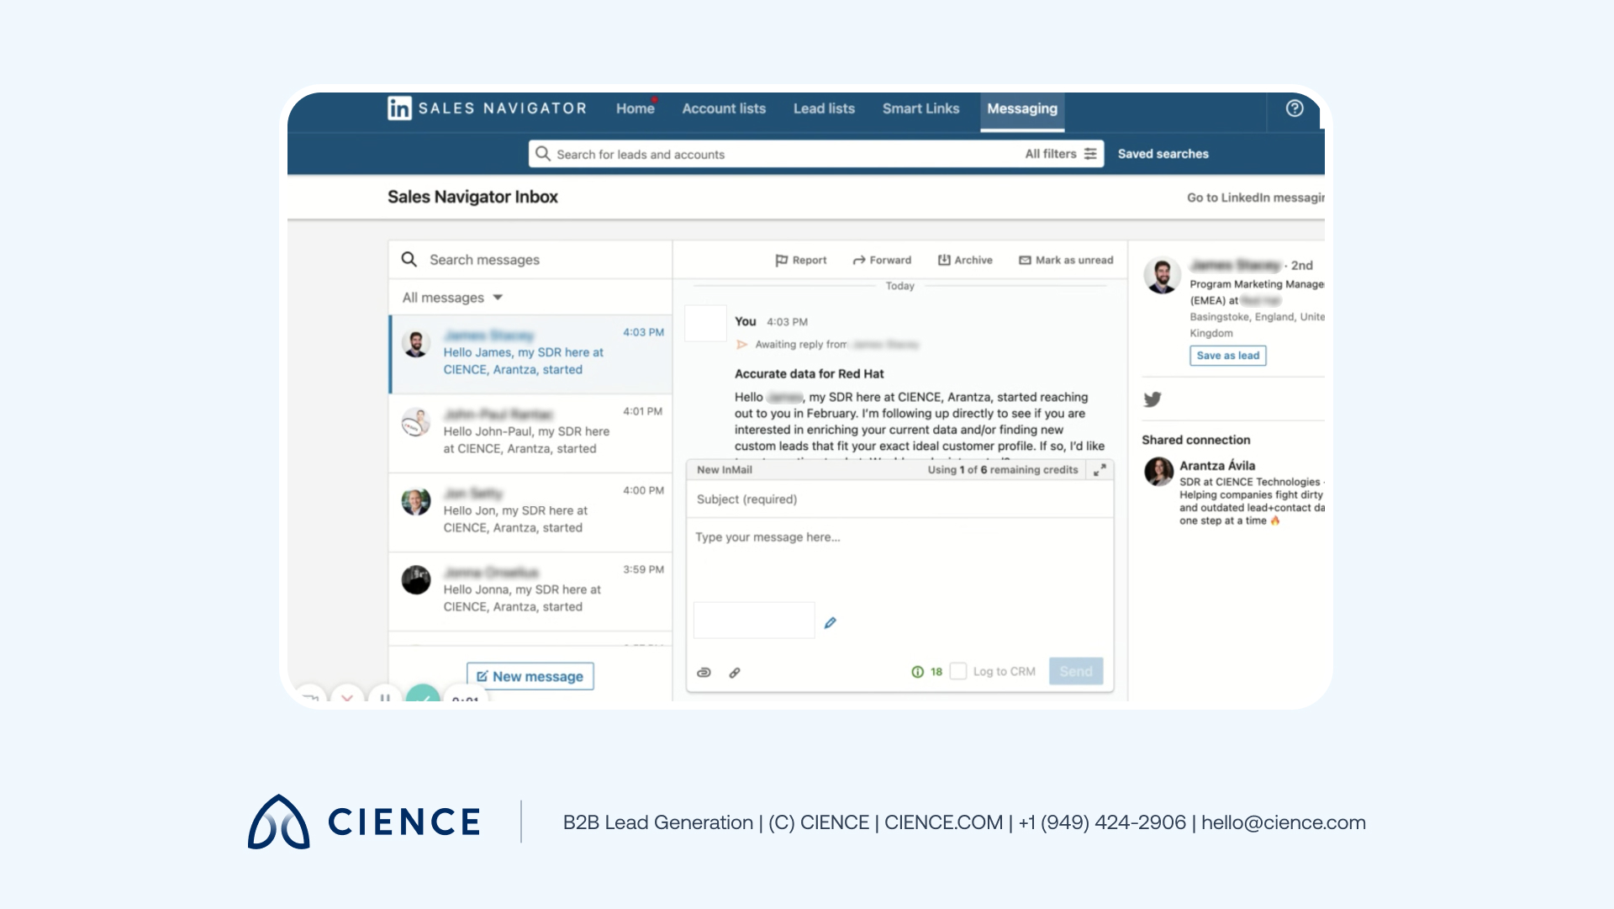1614x909 pixels.
Task: Start a New message
Action: point(529,675)
